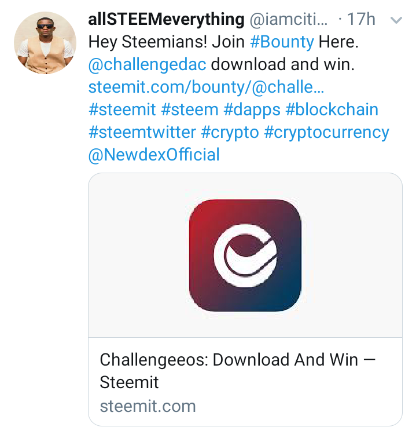Open the #steemtwitter hashtag
The width and height of the screenshot is (416, 438).
(142, 132)
